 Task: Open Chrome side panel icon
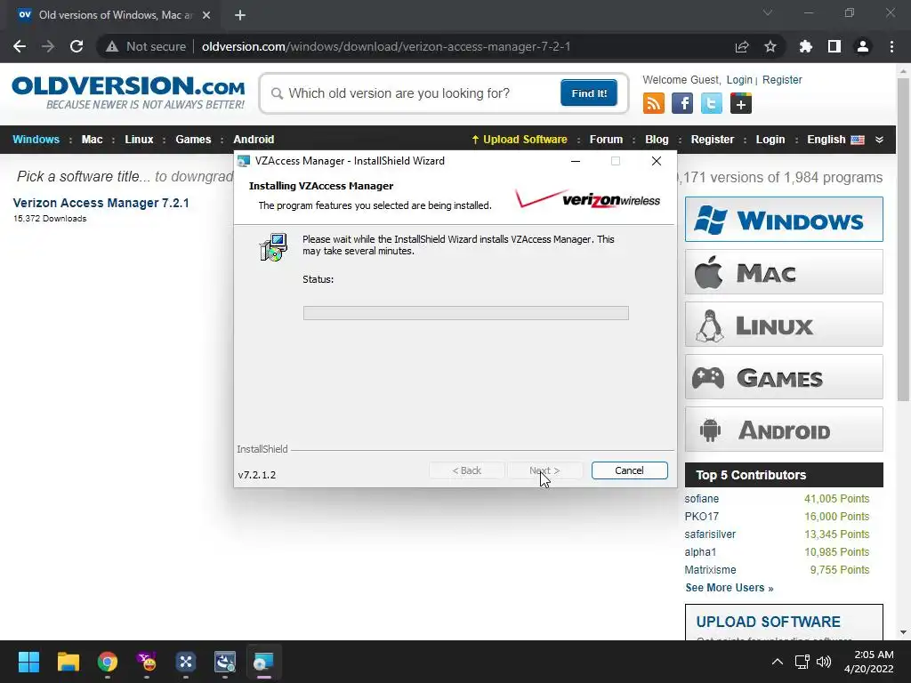pos(834,46)
